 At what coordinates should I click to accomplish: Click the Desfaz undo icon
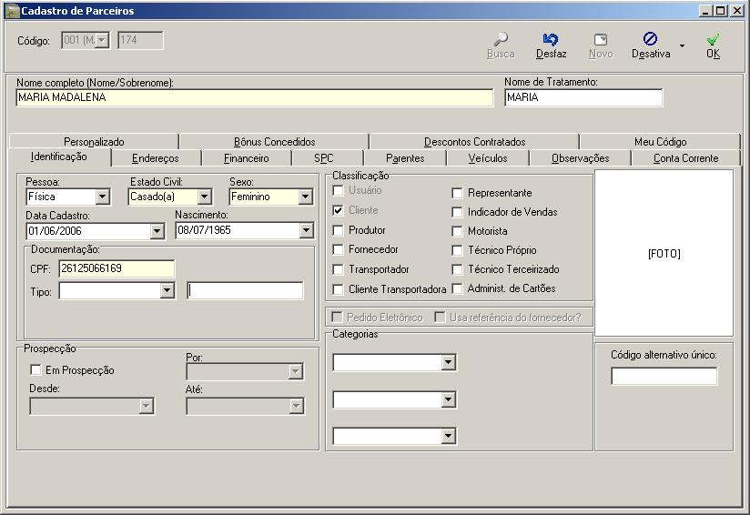tap(551, 39)
